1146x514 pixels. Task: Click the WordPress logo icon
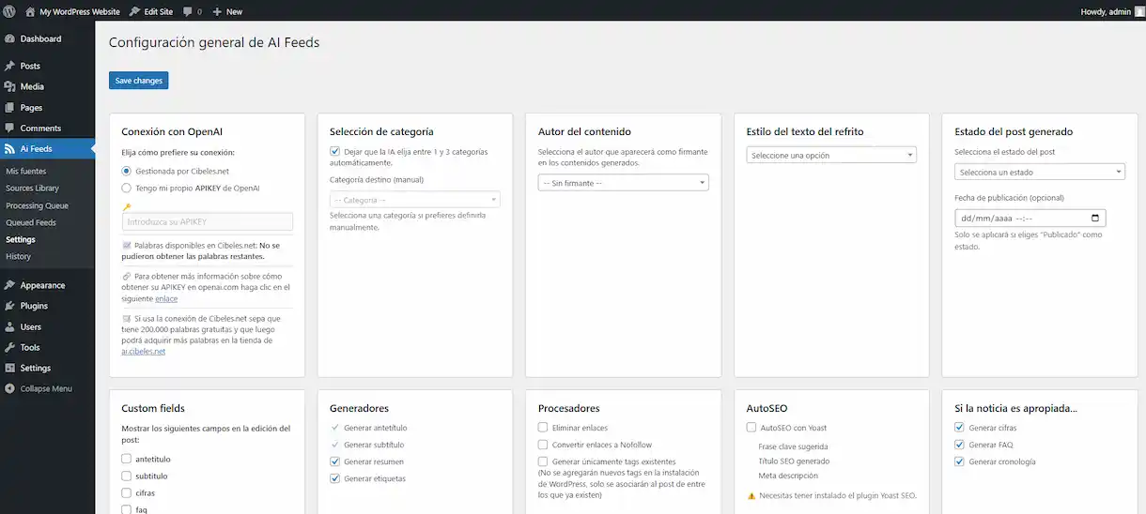[x=9, y=11]
